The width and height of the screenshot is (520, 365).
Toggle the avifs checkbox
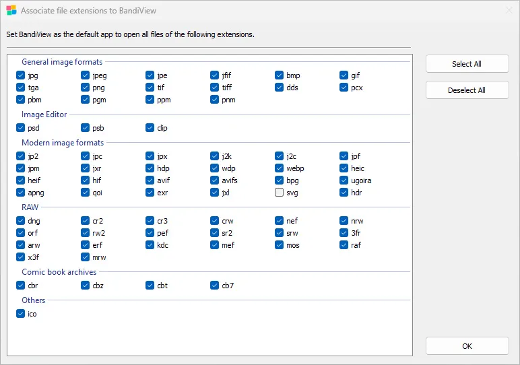[215, 180]
